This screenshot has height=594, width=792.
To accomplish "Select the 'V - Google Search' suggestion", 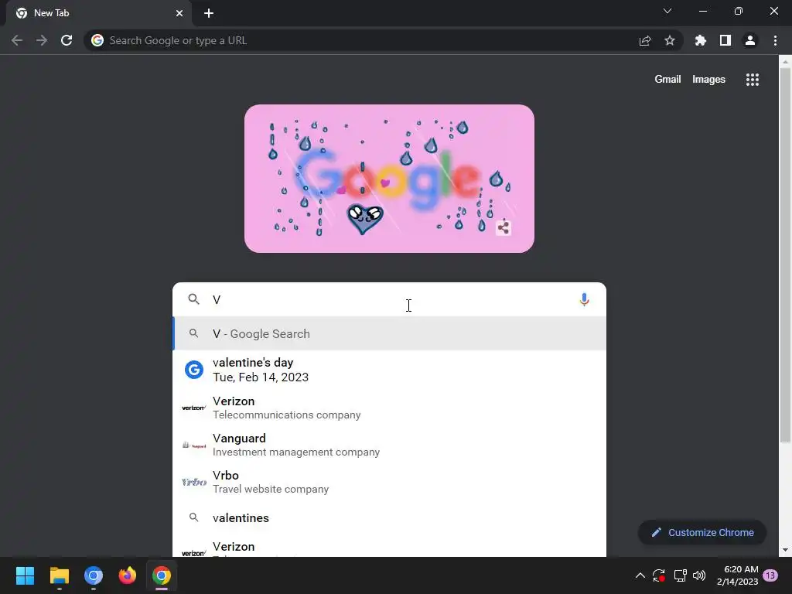I will tap(389, 333).
